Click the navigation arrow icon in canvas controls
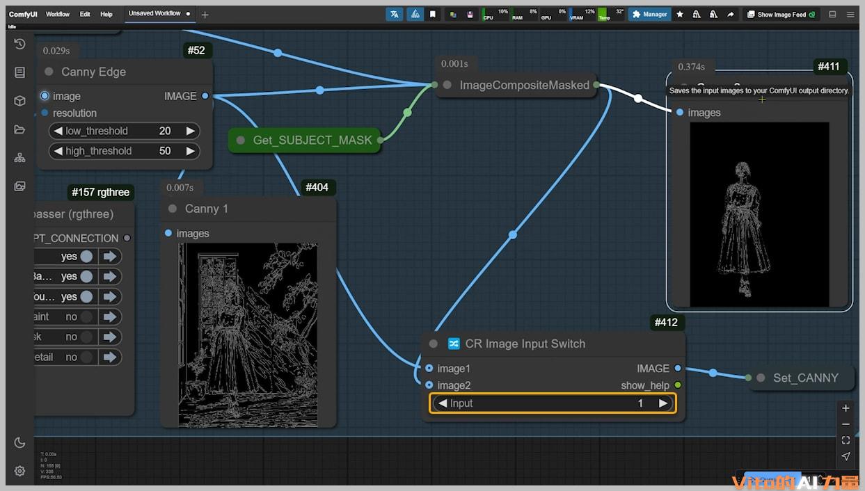 [x=846, y=456]
